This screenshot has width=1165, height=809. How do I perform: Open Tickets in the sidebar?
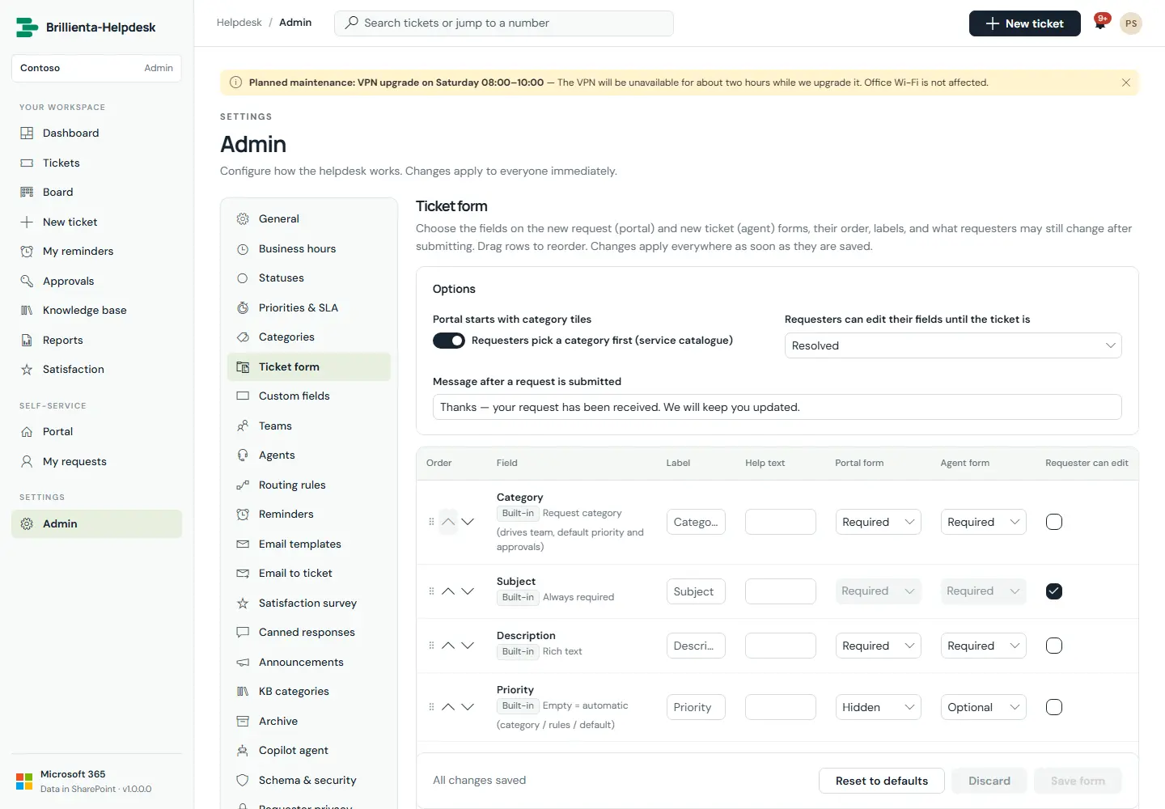click(97, 163)
